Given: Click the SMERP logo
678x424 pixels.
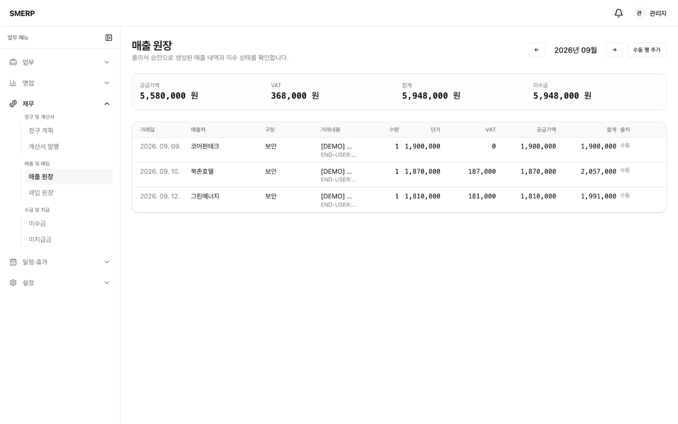Looking at the screenshot, I should click(22, 14).
